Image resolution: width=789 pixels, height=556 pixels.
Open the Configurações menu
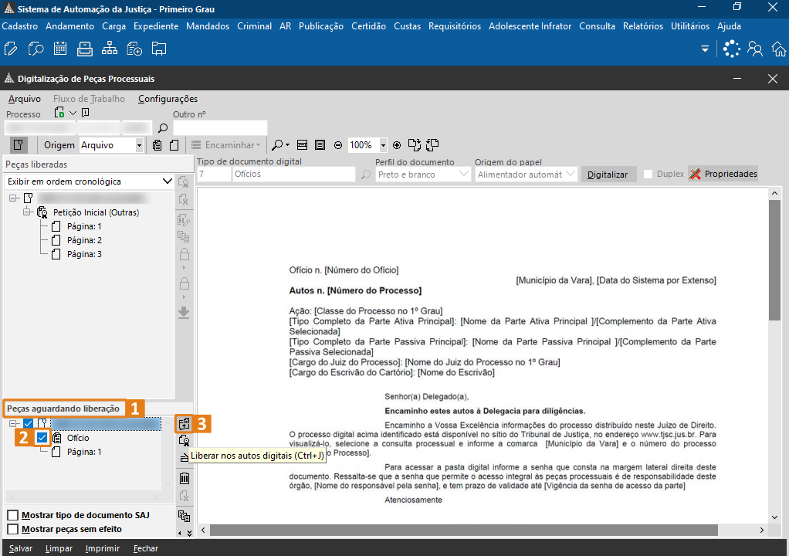click(168, 99)
